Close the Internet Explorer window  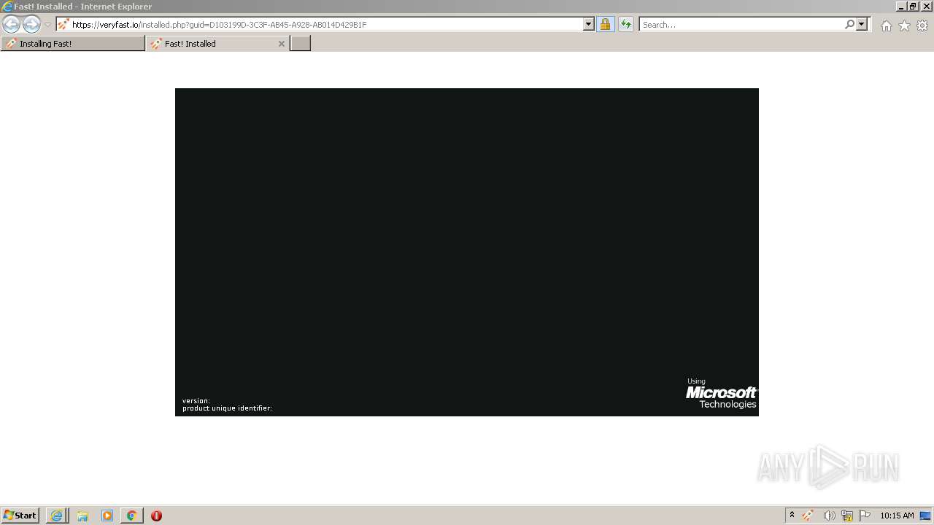(925, 7)
